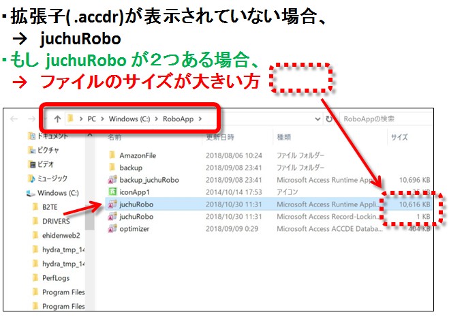The image size is (449, 321).
Task: Click ビデオ video icon in sidebar
Action: click(32, 164)
